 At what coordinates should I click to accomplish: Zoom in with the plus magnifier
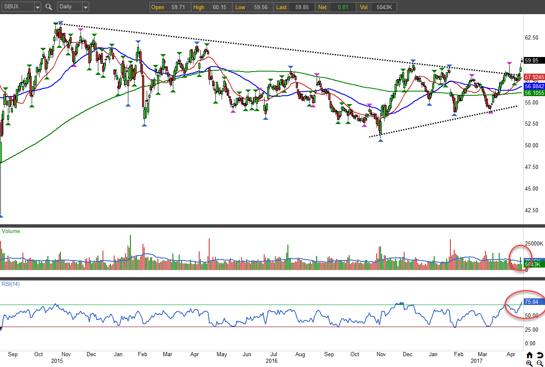click(530, 363)
